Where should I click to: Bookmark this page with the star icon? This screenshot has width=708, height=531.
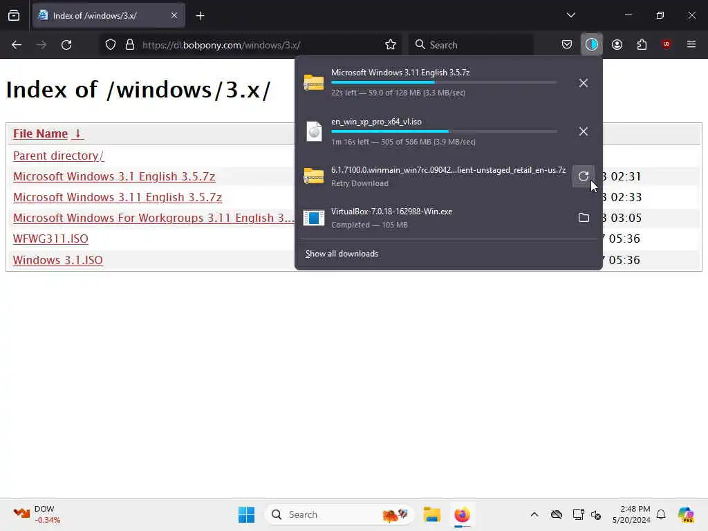point(391,45)
